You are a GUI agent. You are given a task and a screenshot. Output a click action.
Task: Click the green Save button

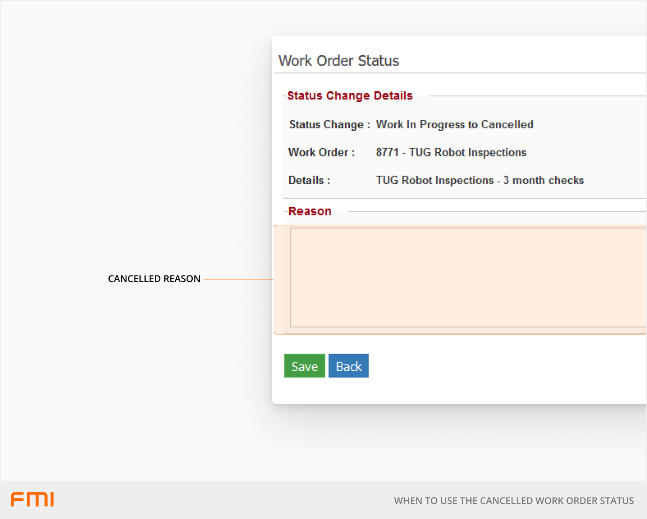(x=304, y=366)
